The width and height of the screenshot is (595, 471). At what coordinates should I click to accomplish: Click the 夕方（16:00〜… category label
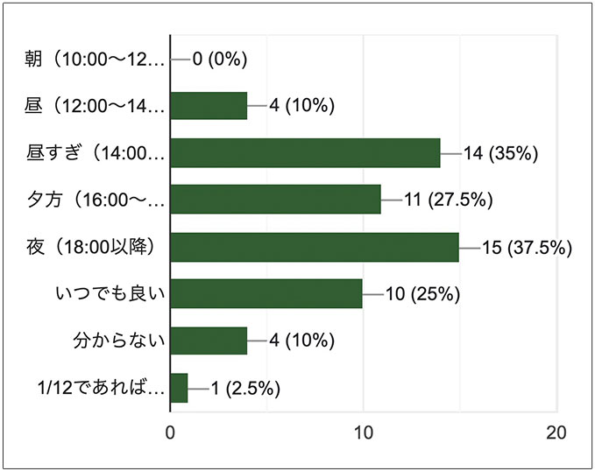click(95, 200)
